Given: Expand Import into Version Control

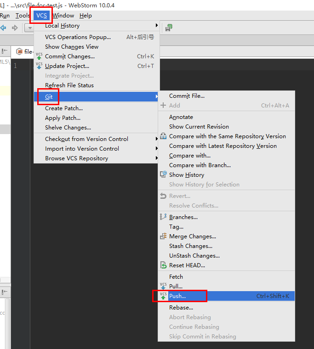Looking at the screenshot, I should click(x=96, y=148).
